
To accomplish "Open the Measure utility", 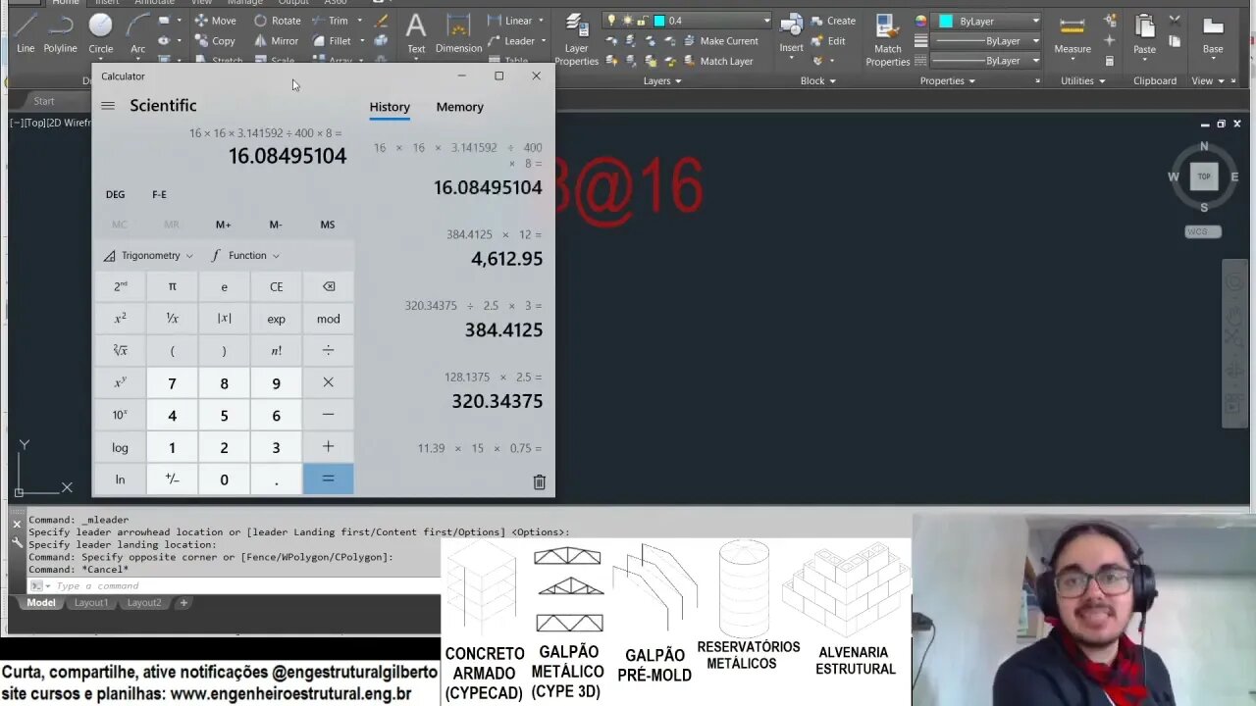I will [1073, 33].
